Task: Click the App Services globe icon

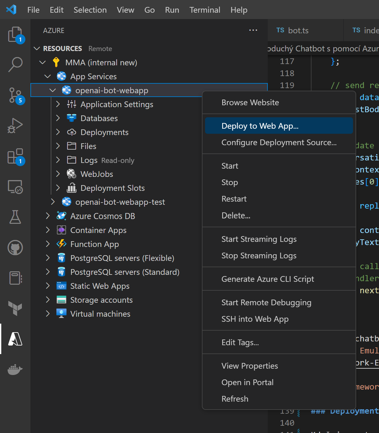Action: coord(61,76)
